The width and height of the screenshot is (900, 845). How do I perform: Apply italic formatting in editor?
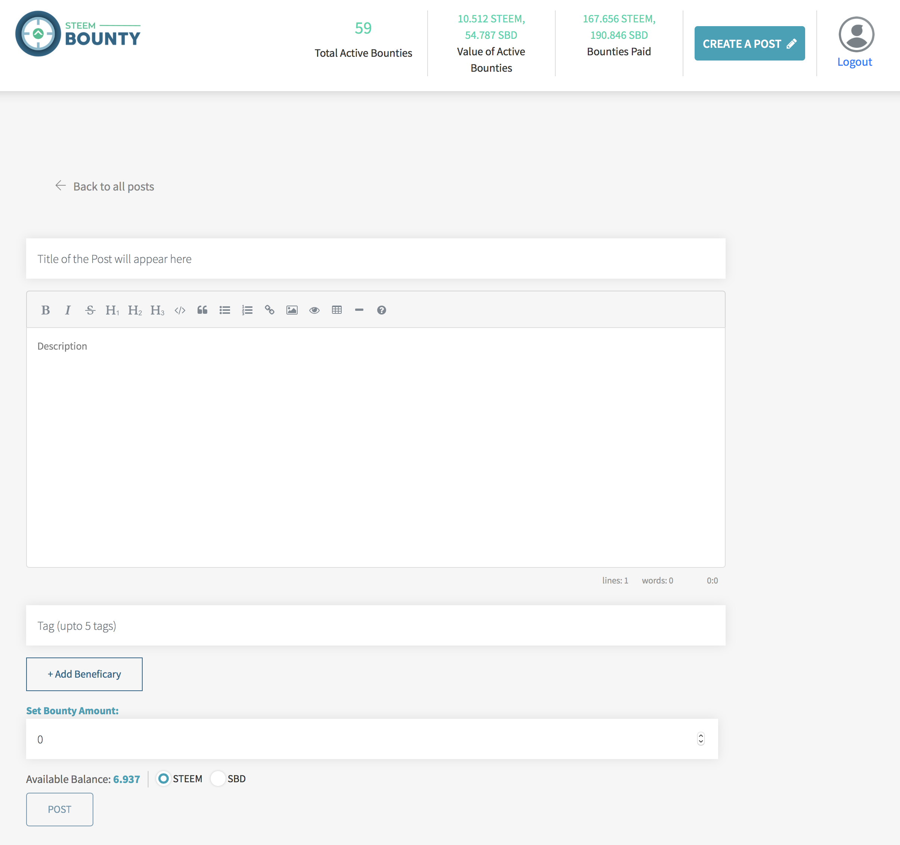[x=68, y=310]
